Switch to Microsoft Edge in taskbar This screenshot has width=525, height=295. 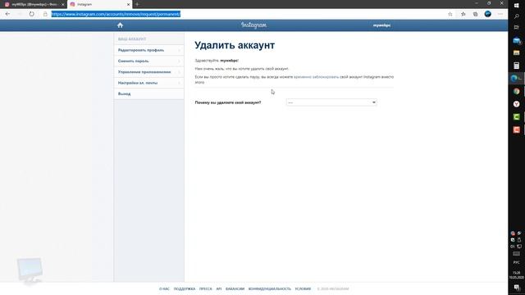516,79
